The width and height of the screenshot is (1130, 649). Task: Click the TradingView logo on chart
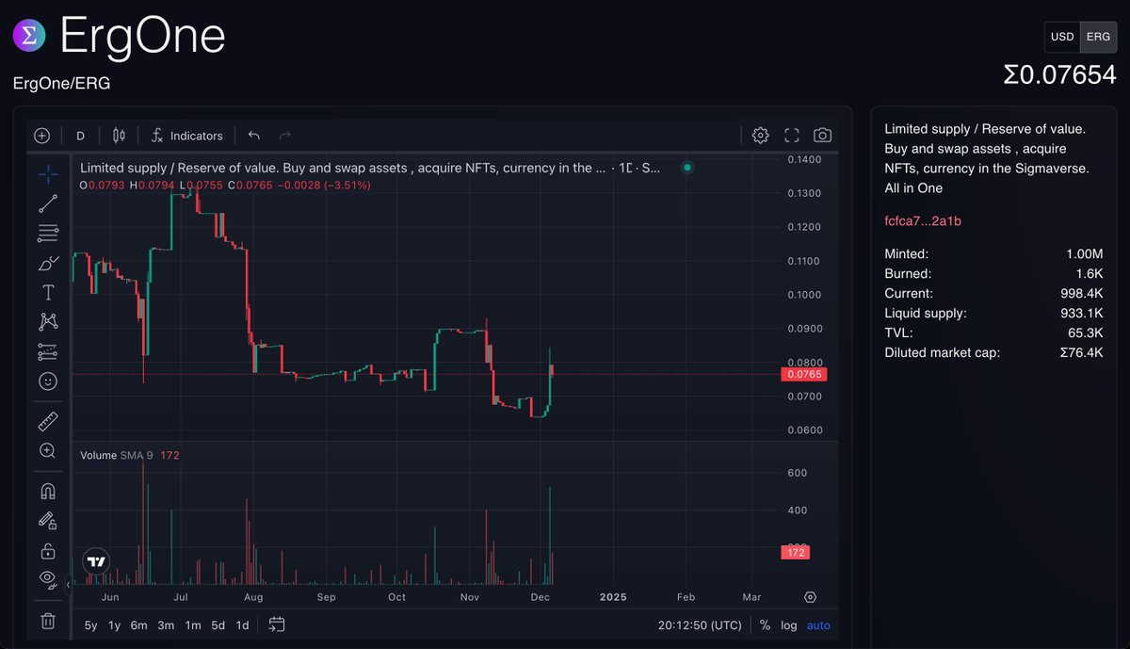96,560
